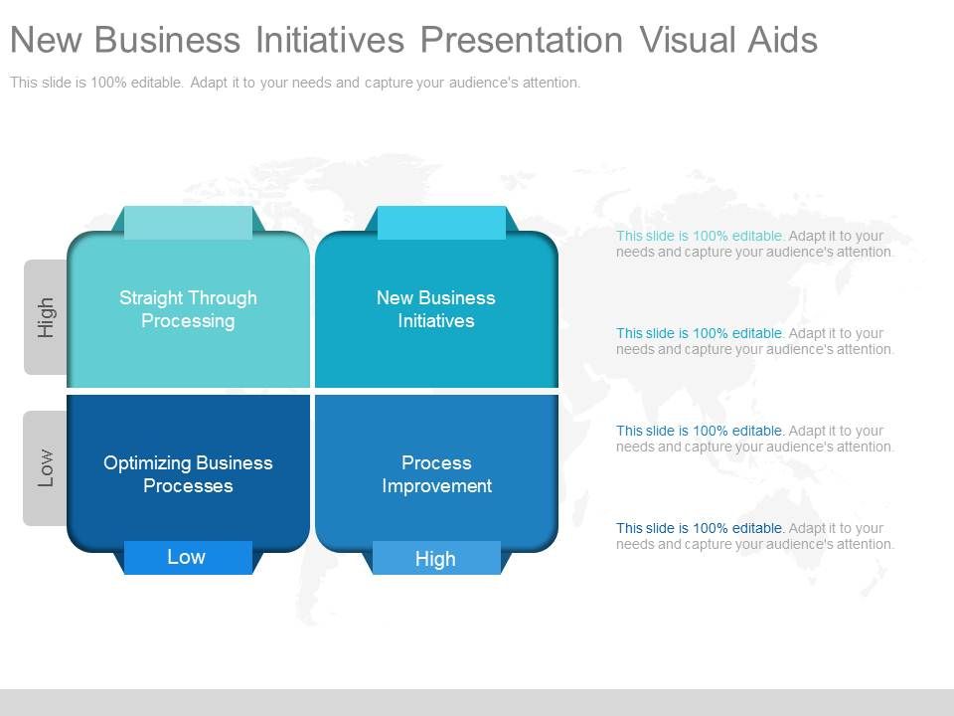Screen dimensions: 954x716
Task: Click the slide title 'New Business Initiatives Presentation Visual Aids'
Action: pos(413,40)
